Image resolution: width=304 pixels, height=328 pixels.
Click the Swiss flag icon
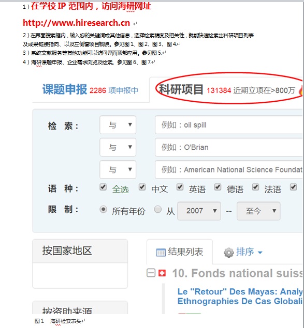[x=162, y=273]
